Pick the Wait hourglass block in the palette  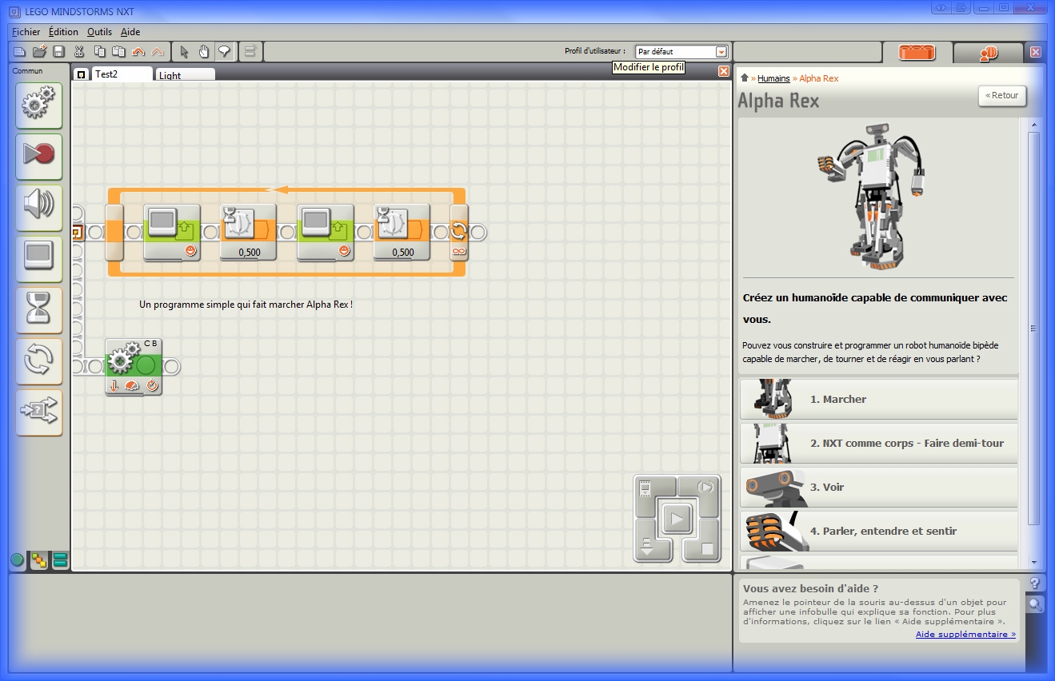[x=38, y=310]
